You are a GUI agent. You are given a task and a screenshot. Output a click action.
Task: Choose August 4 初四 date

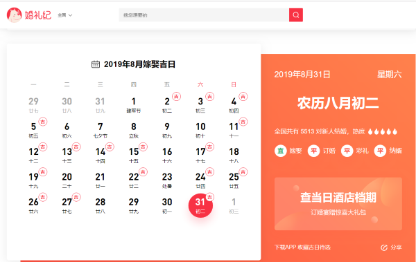pyautogui.click(x=234, y=105)
